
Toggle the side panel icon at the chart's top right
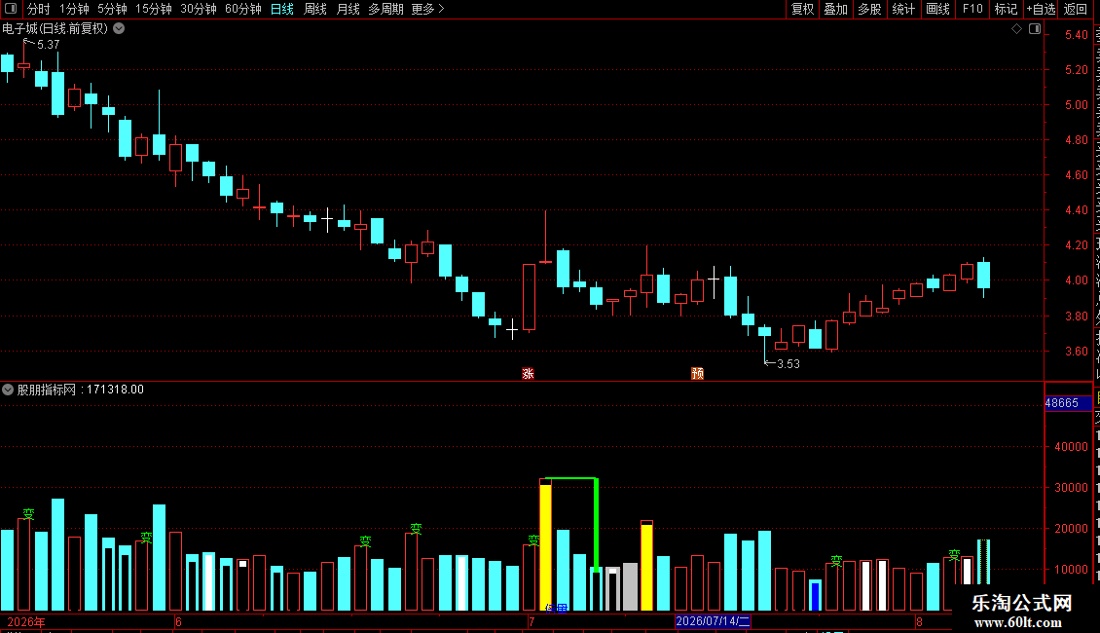click(1035, 29)
